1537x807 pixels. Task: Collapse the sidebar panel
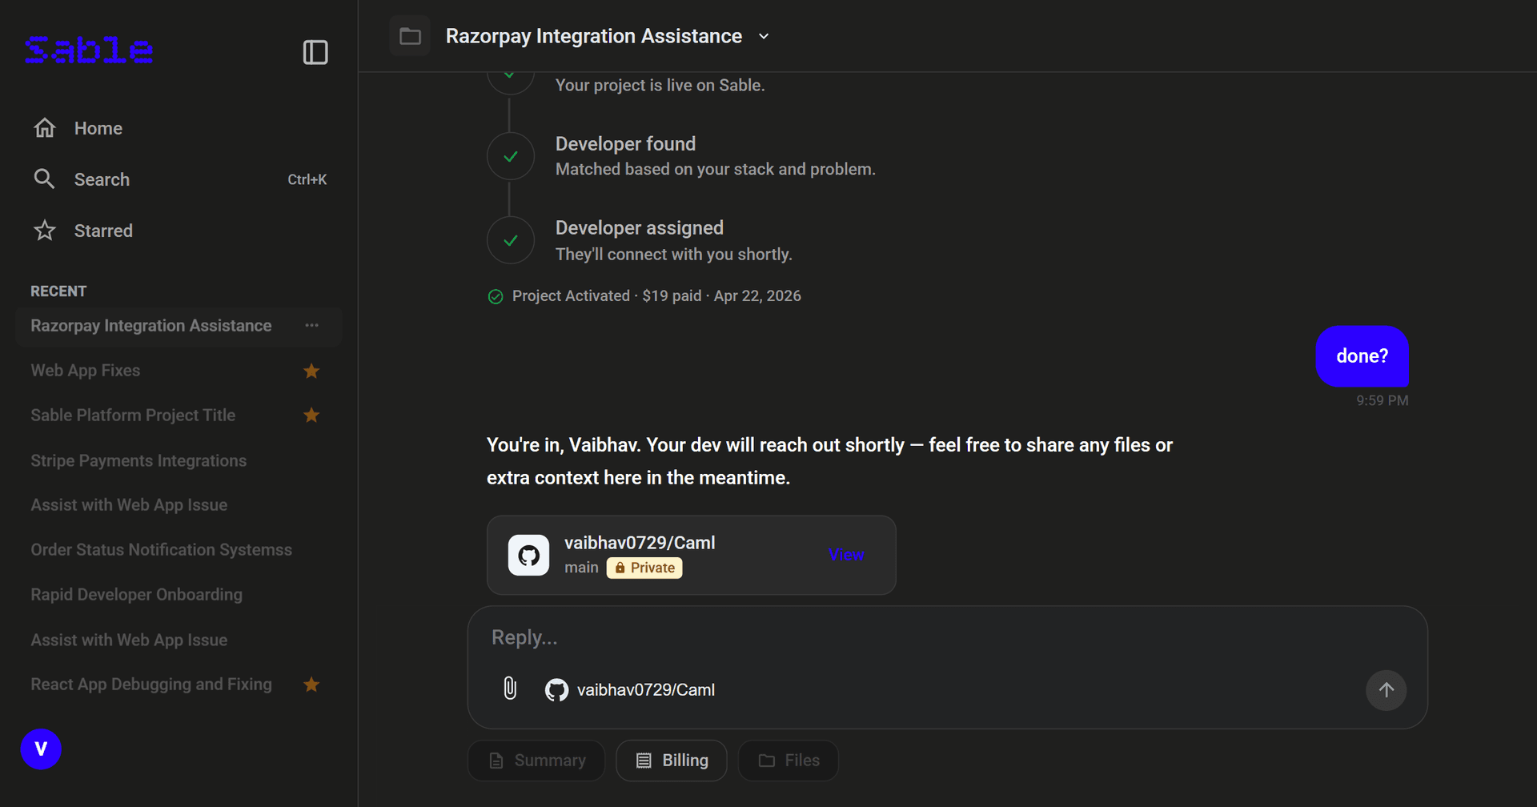(315, 52)
